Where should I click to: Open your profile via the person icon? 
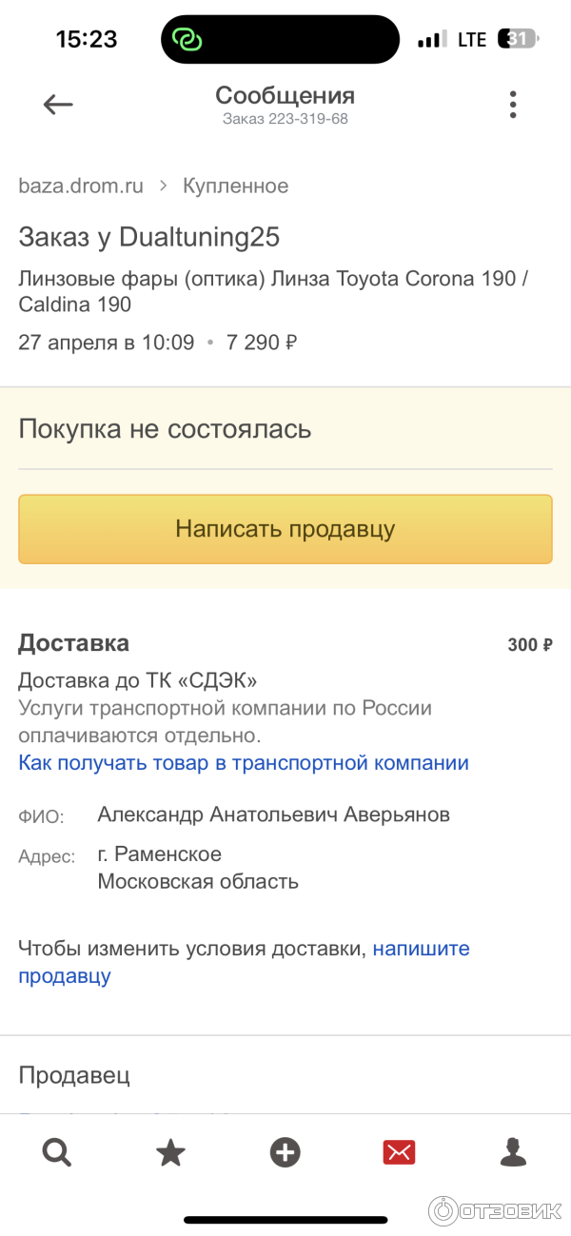(513, 1152)
